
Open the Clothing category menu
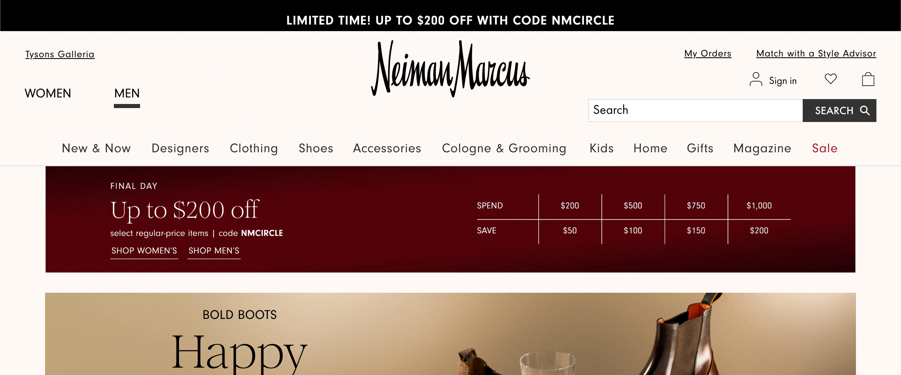pos(254,148)
